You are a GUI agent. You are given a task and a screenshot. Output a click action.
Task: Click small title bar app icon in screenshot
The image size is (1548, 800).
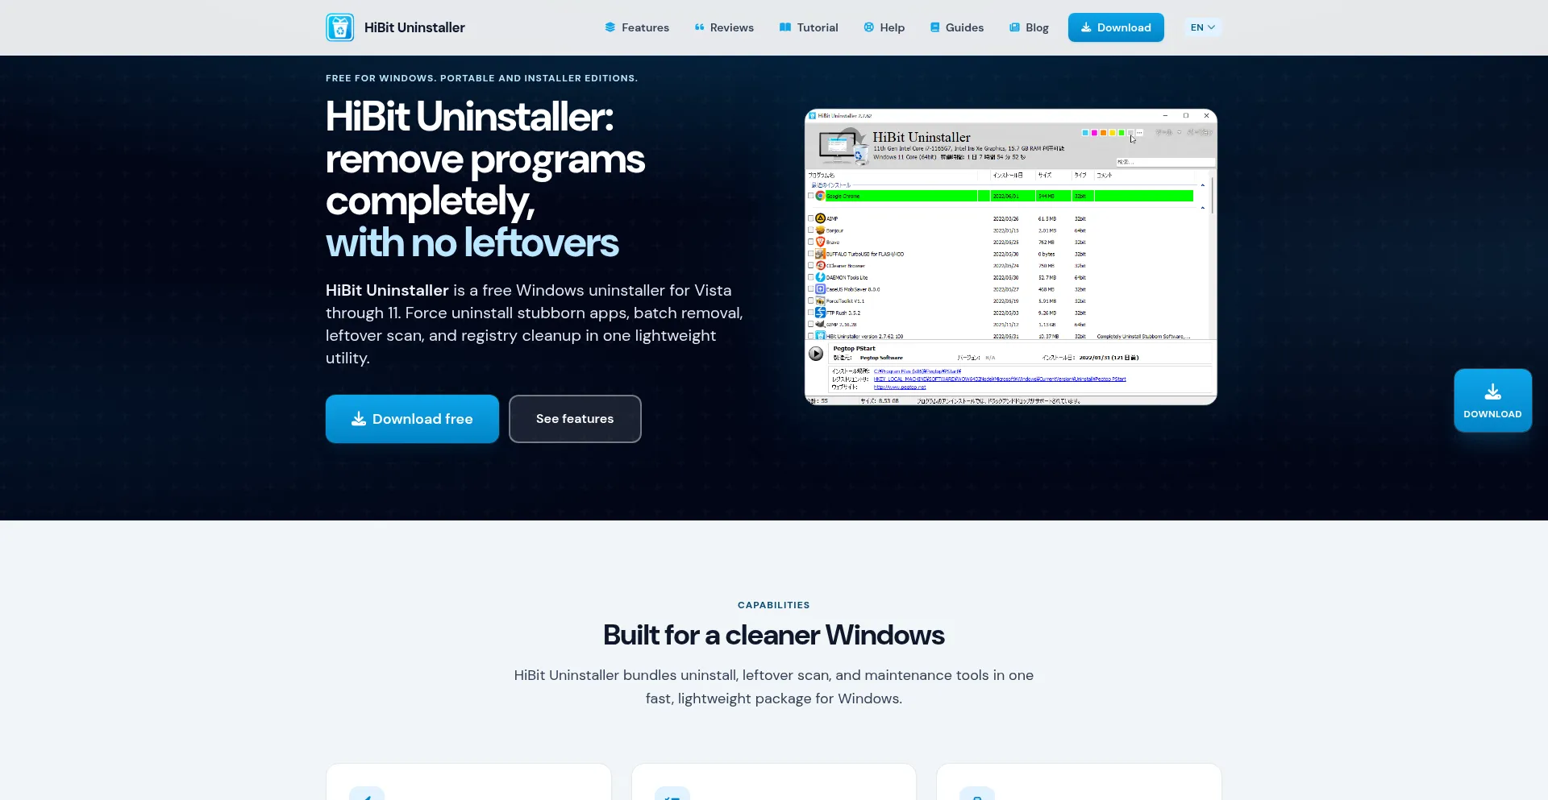tap(813, 115)
